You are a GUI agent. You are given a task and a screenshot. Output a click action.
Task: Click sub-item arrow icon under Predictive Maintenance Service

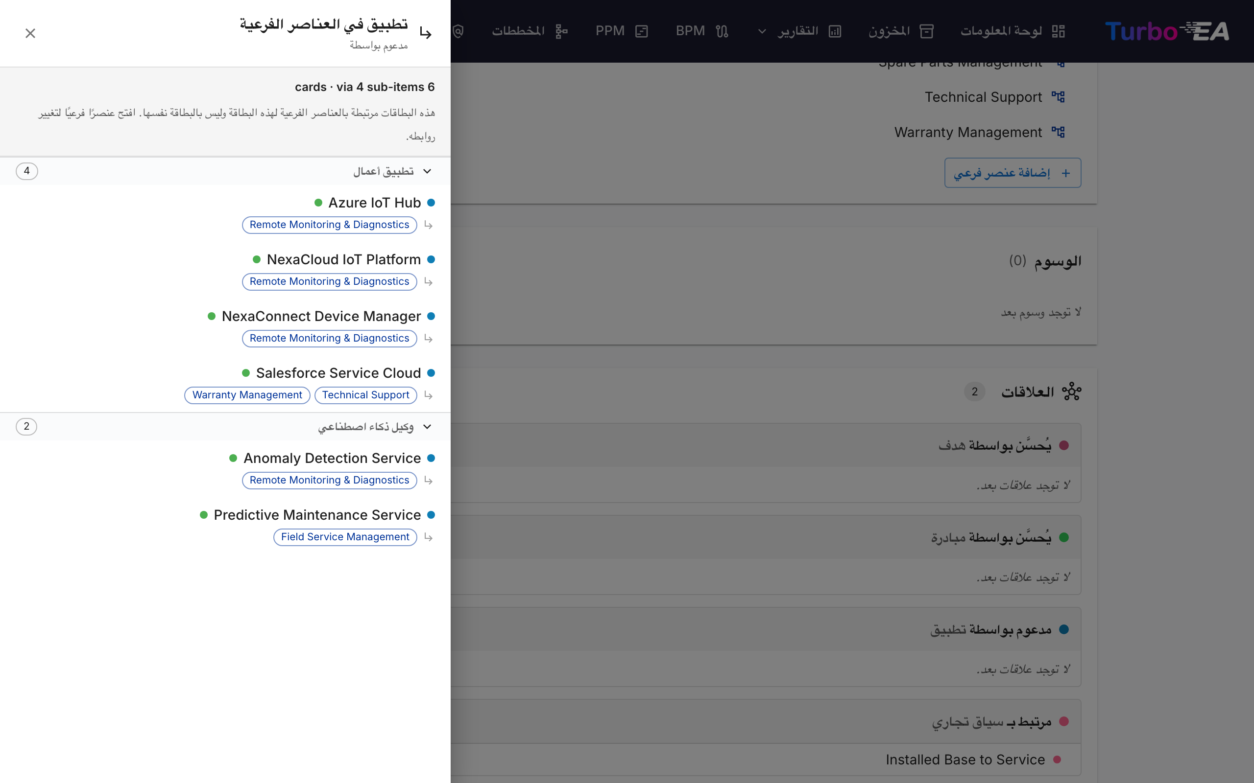428,537
